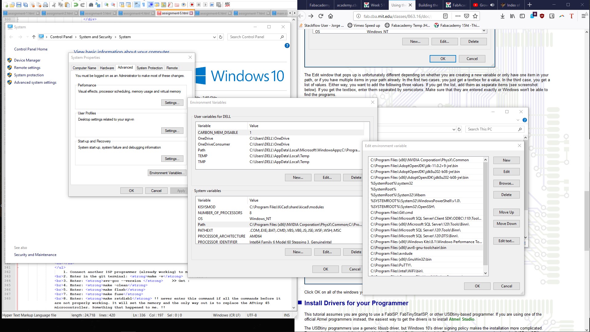Click the Notepad++ editor vertical scrollbar

coord(294,163)
